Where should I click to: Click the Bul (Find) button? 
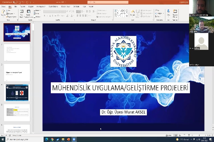pyautogui.click(x=158, y=10)
